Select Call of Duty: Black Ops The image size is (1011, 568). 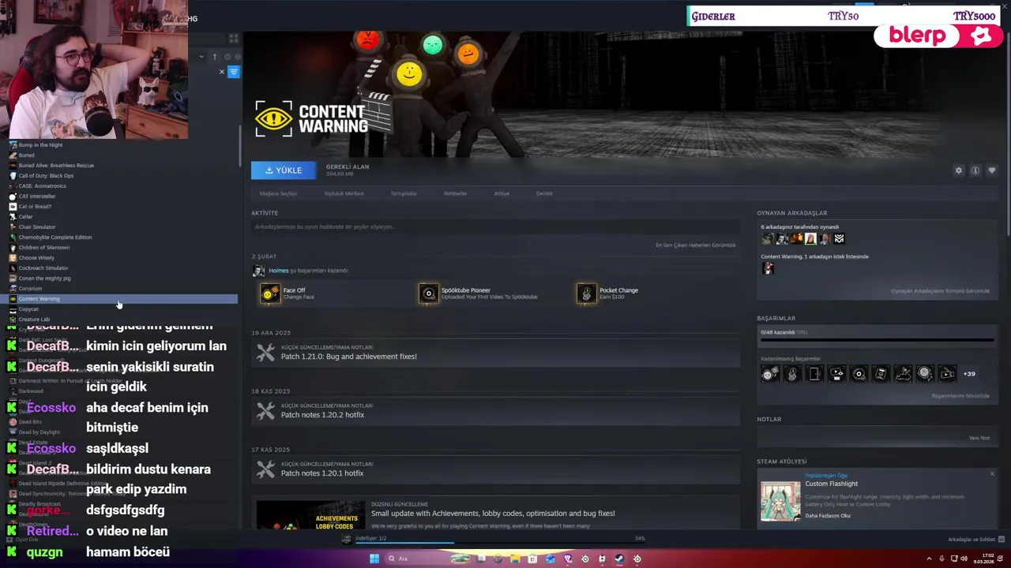pos(46,176)
